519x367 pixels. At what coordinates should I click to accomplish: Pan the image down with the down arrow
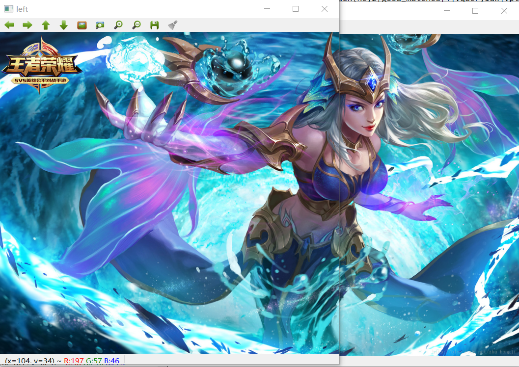[63, 25]
